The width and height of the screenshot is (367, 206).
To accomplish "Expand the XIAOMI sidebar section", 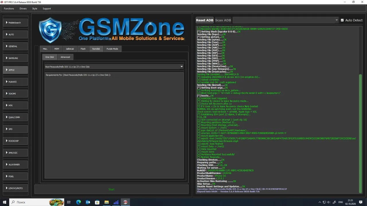I will pyautogui.click(x=15, y=94).
